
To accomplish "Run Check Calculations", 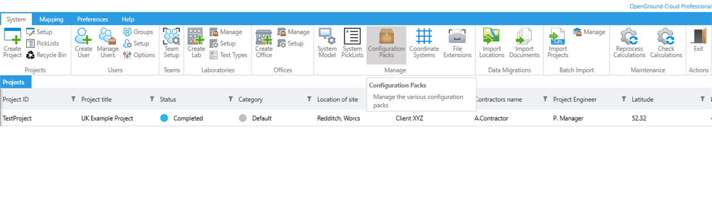I will (666, 43).
